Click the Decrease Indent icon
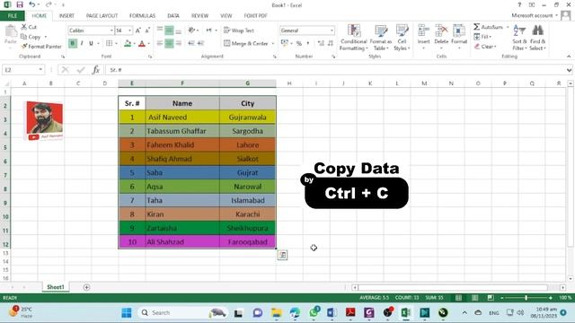The image size is (575, 323). point(191,43)
